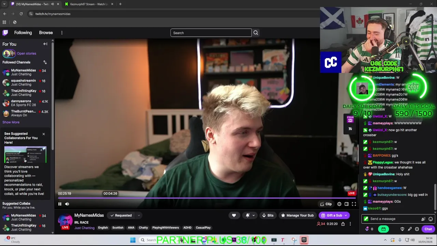Open the chat emote picker
Image resolution: width=437 pixels, height=246 pixels.
tap(431, 219)
